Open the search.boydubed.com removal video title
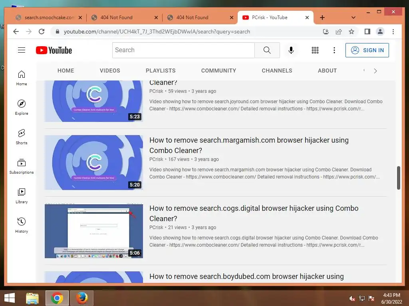The width and height of the screenshot is (409, 306). pos(246,277)
